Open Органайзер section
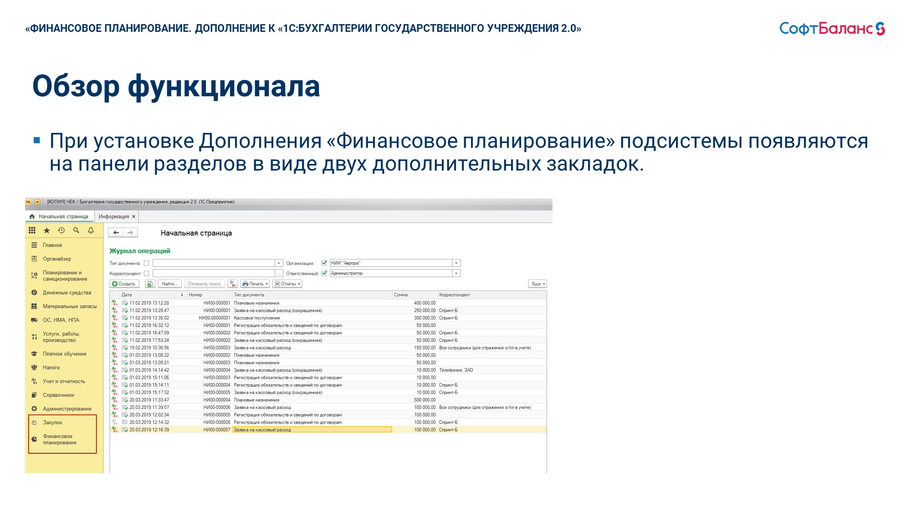The image size is (911, 512). (x=57, y=259)
